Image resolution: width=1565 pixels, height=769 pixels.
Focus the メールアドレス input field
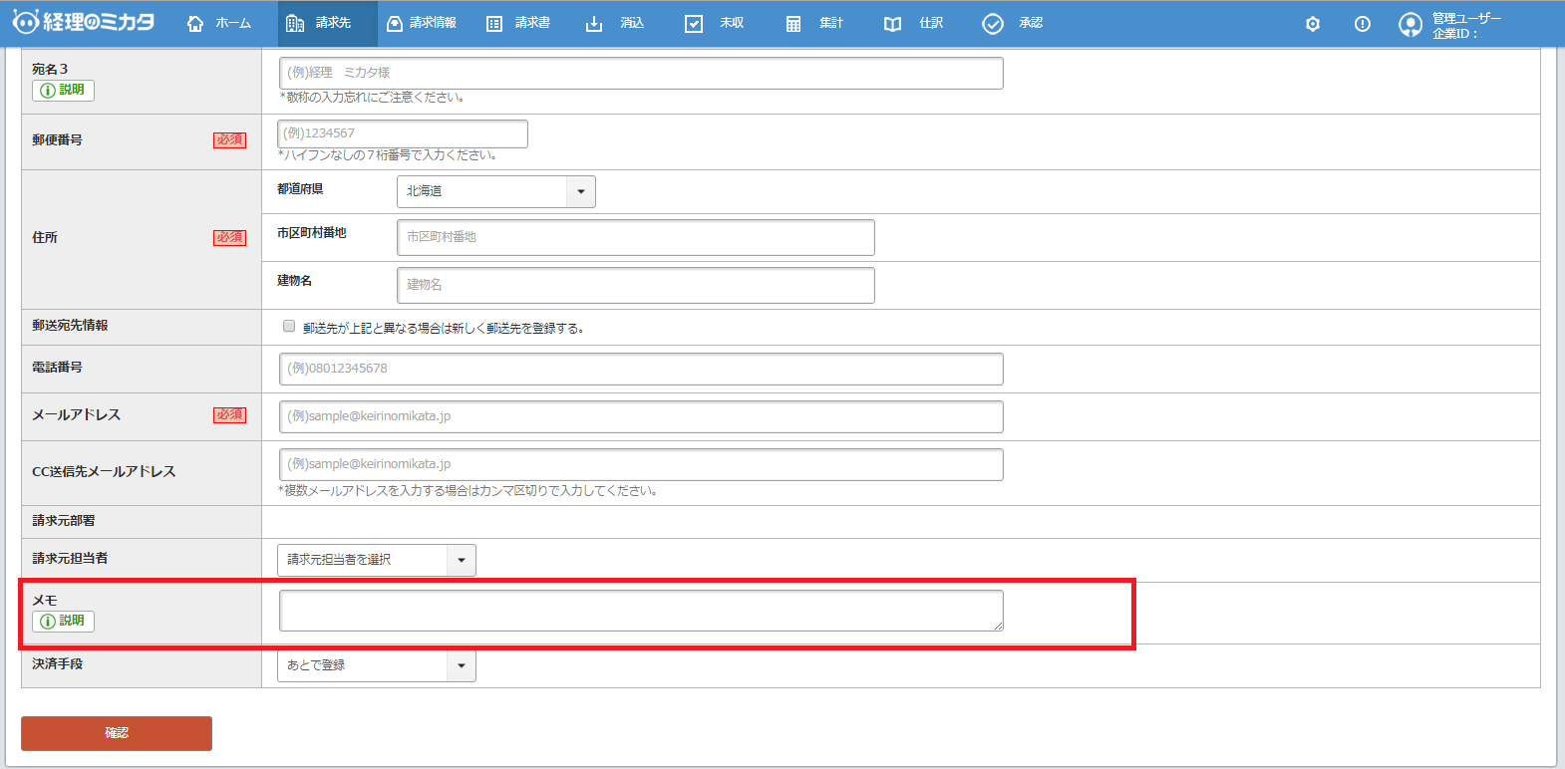tap(640, 416)
